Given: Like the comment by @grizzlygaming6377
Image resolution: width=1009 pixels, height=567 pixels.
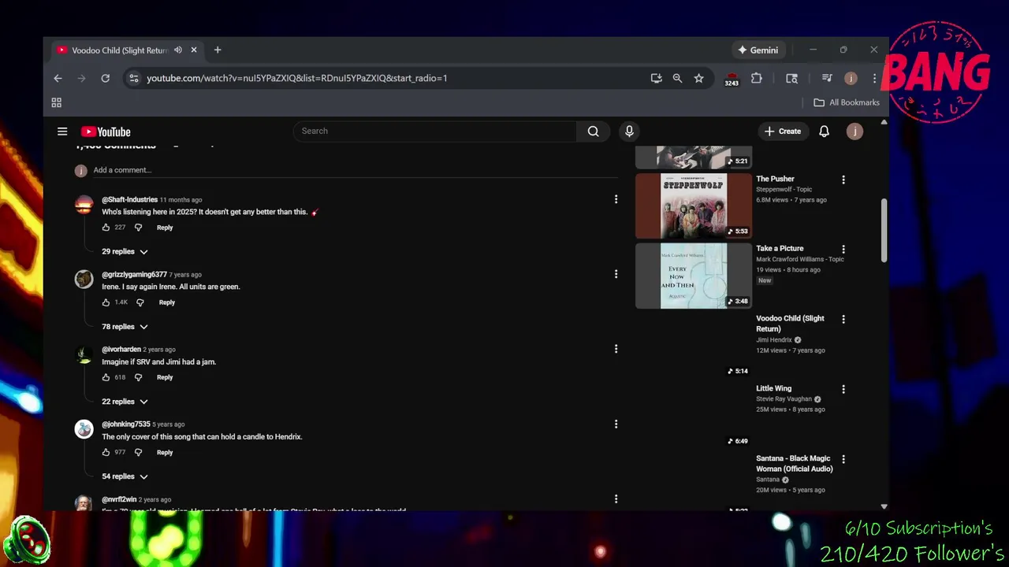Looking at the screenshot, I should click(x=106, y=302).
